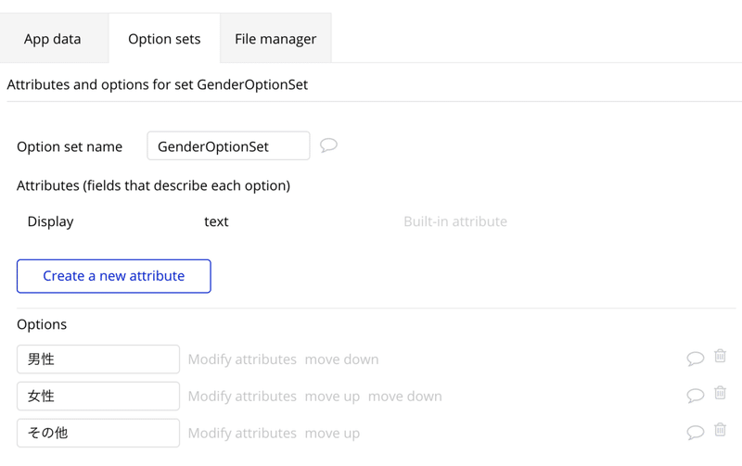Move the 女性 option up
This screenshot has height=466, width=742.
[x=332, y=396]
